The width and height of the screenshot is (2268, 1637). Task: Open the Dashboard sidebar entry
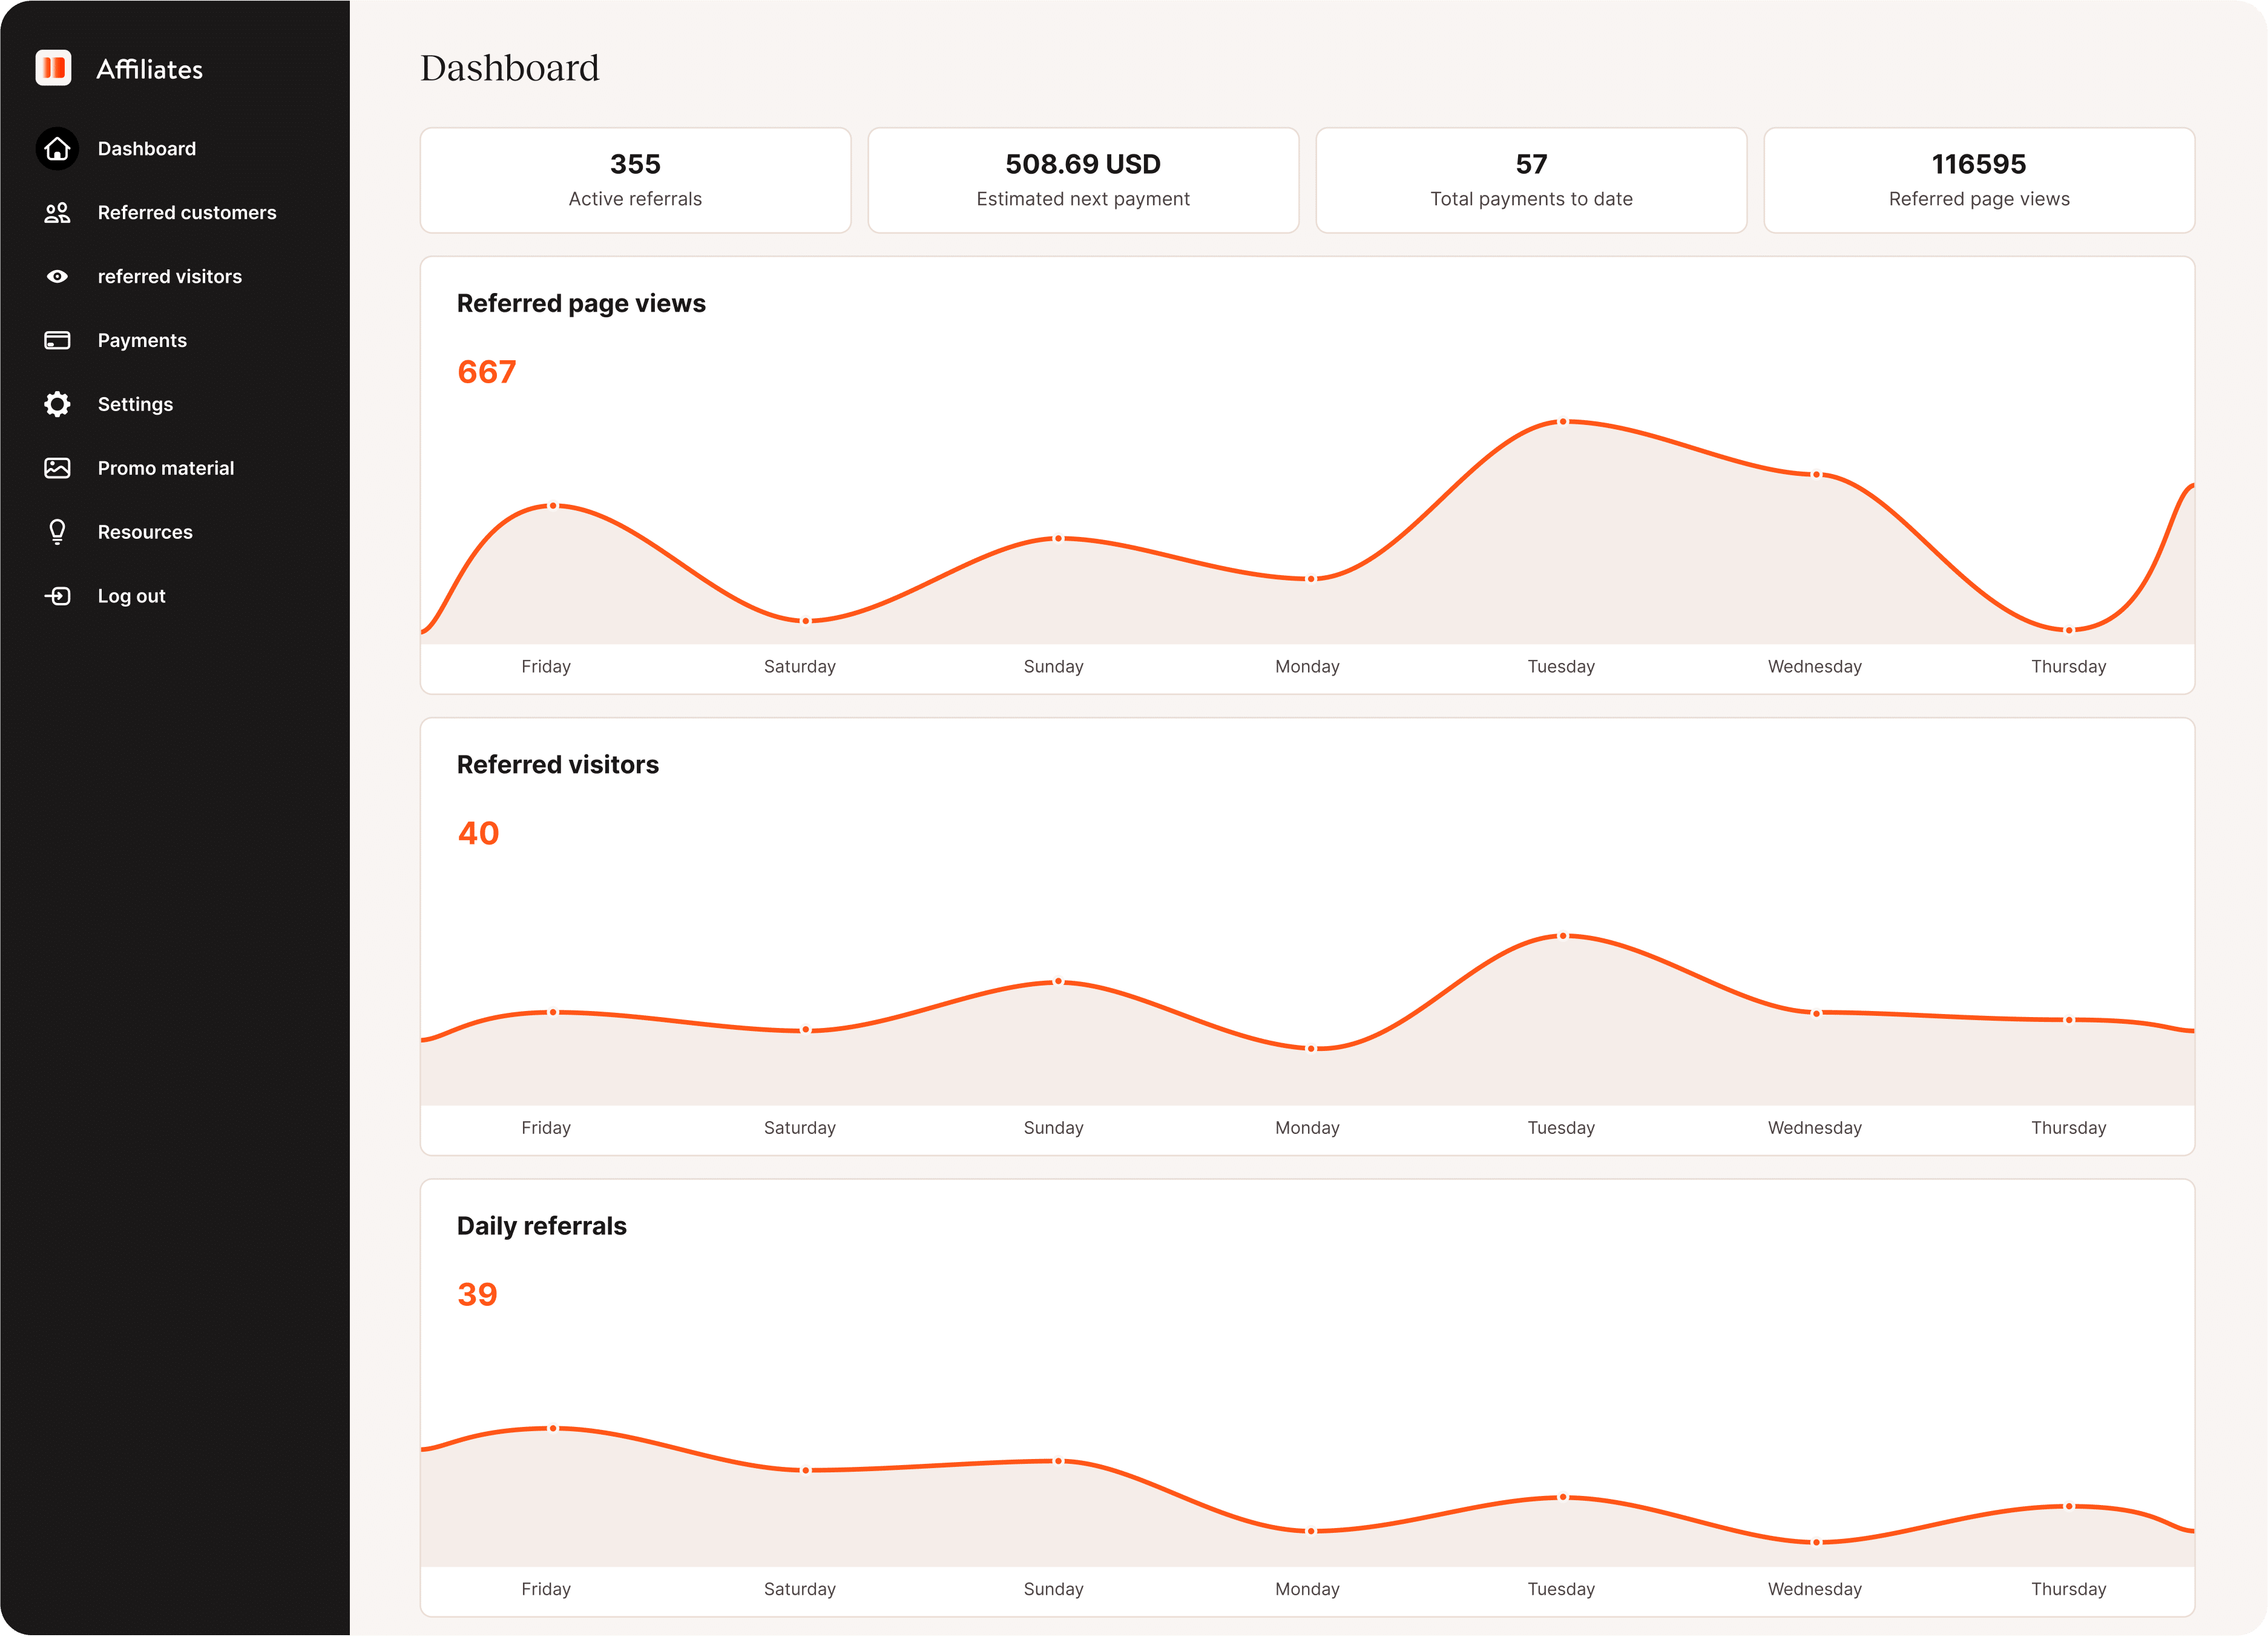(x=146, y=148)
